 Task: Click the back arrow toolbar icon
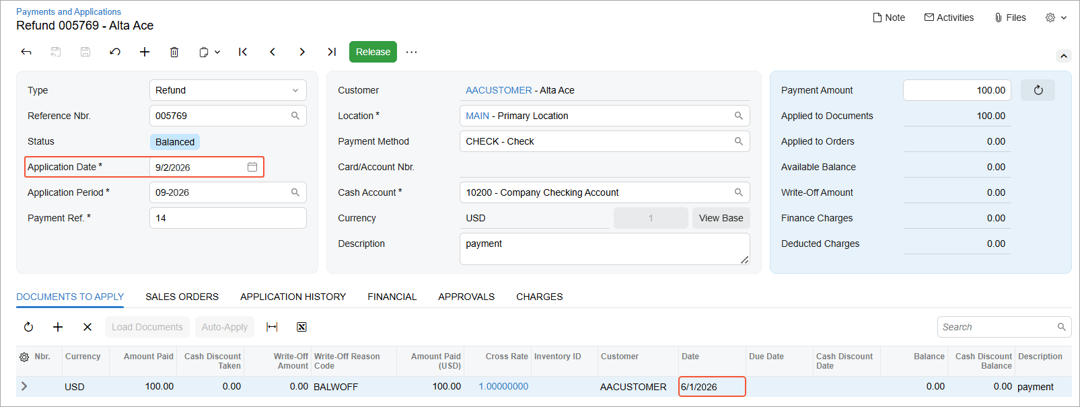[26, 52]
